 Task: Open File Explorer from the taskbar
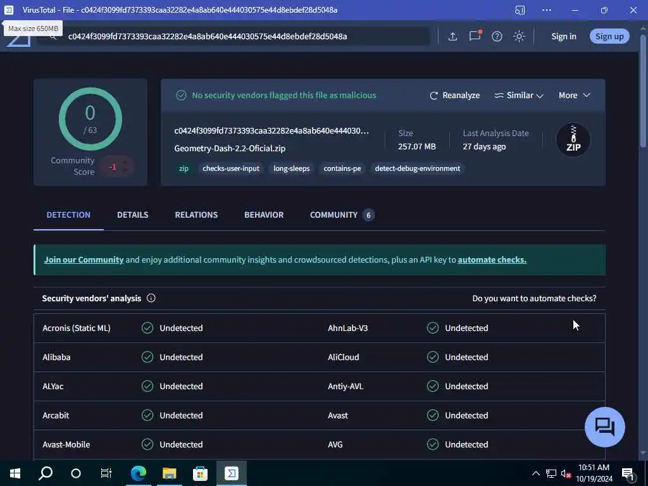(170, 473)
